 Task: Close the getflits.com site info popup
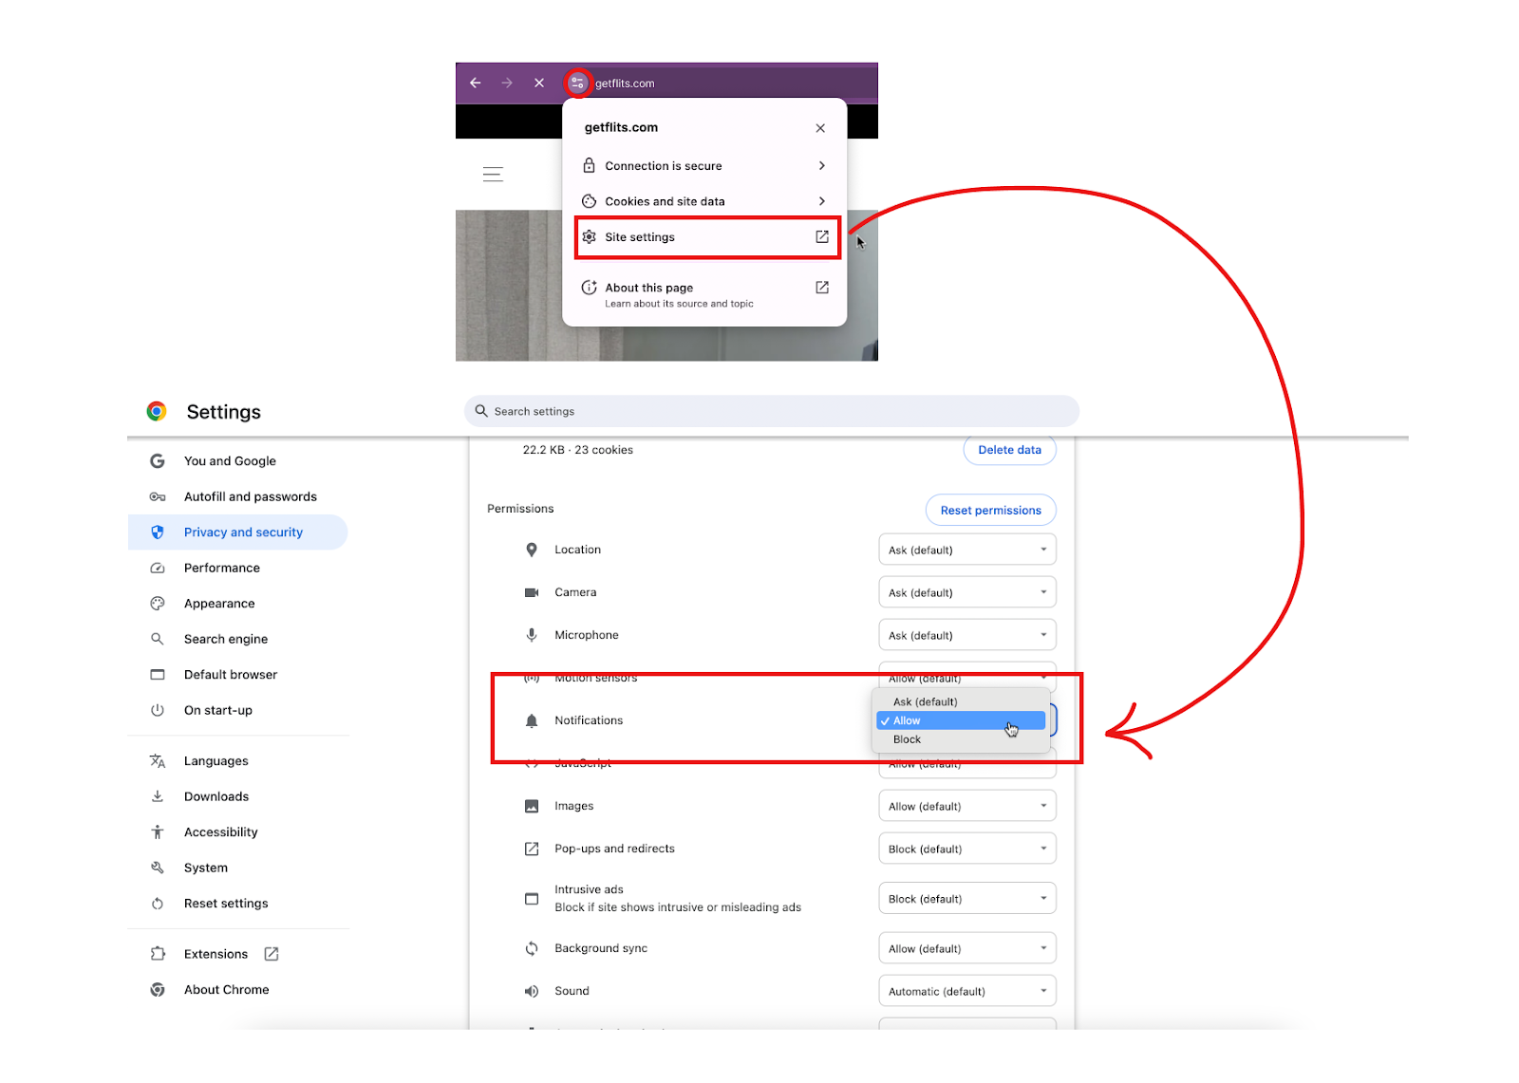[820, 128]
